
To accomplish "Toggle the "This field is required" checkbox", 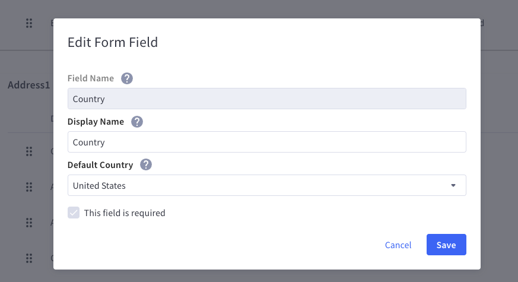I will click(x=74, y=213).
